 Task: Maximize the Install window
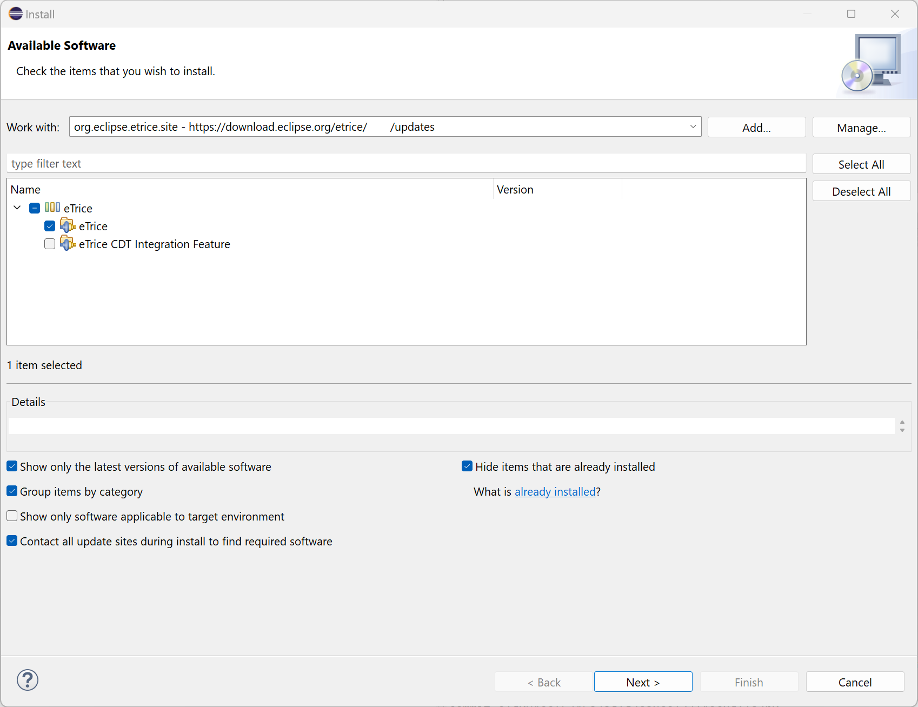(x=851, y=14)
